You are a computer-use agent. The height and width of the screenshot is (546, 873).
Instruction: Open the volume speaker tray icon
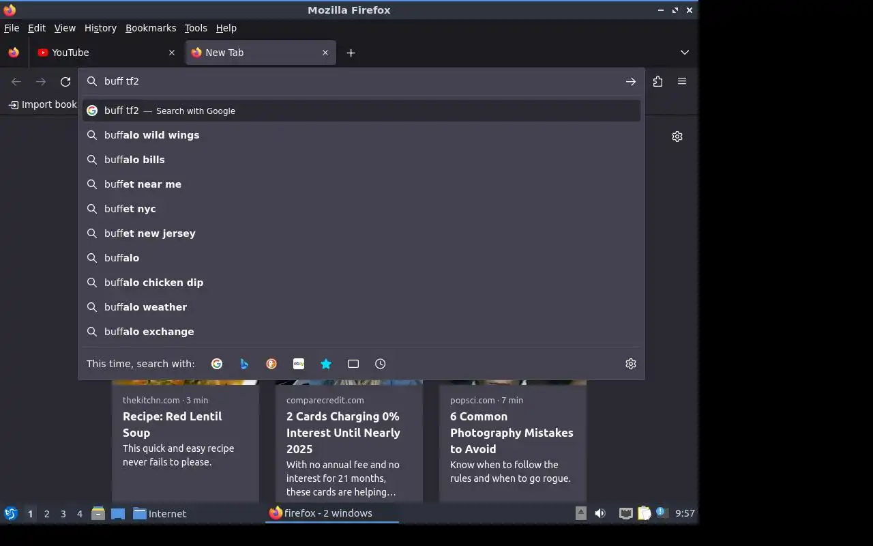coord(600,513)
